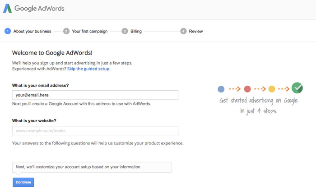Follow the Skip the guided setup link
Viewport: 316px width, 194px height.
88,69
